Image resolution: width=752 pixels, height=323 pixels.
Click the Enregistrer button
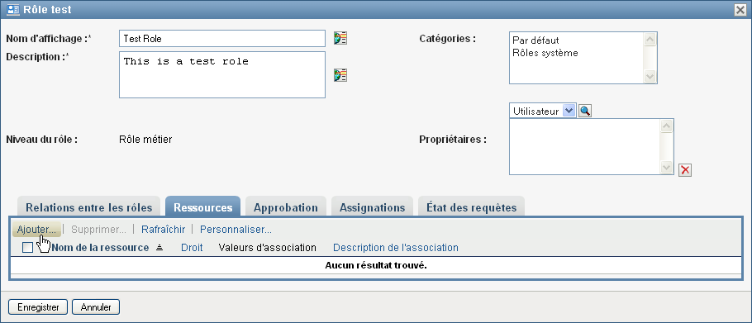click(38, 307)
